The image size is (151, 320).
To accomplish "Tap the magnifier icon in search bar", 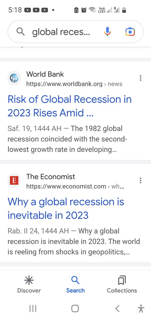I will pos(20,32).
